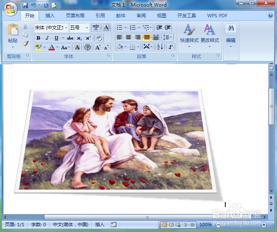Activate the Format Painter brush
The image size is (277, 232).
click(25, 43)
